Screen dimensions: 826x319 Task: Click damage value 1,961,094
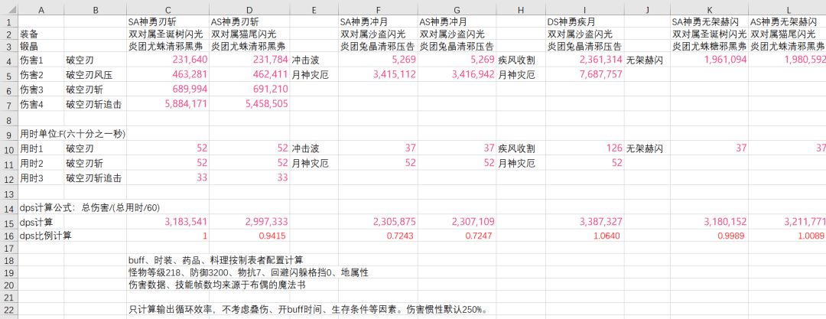point(725,60)
